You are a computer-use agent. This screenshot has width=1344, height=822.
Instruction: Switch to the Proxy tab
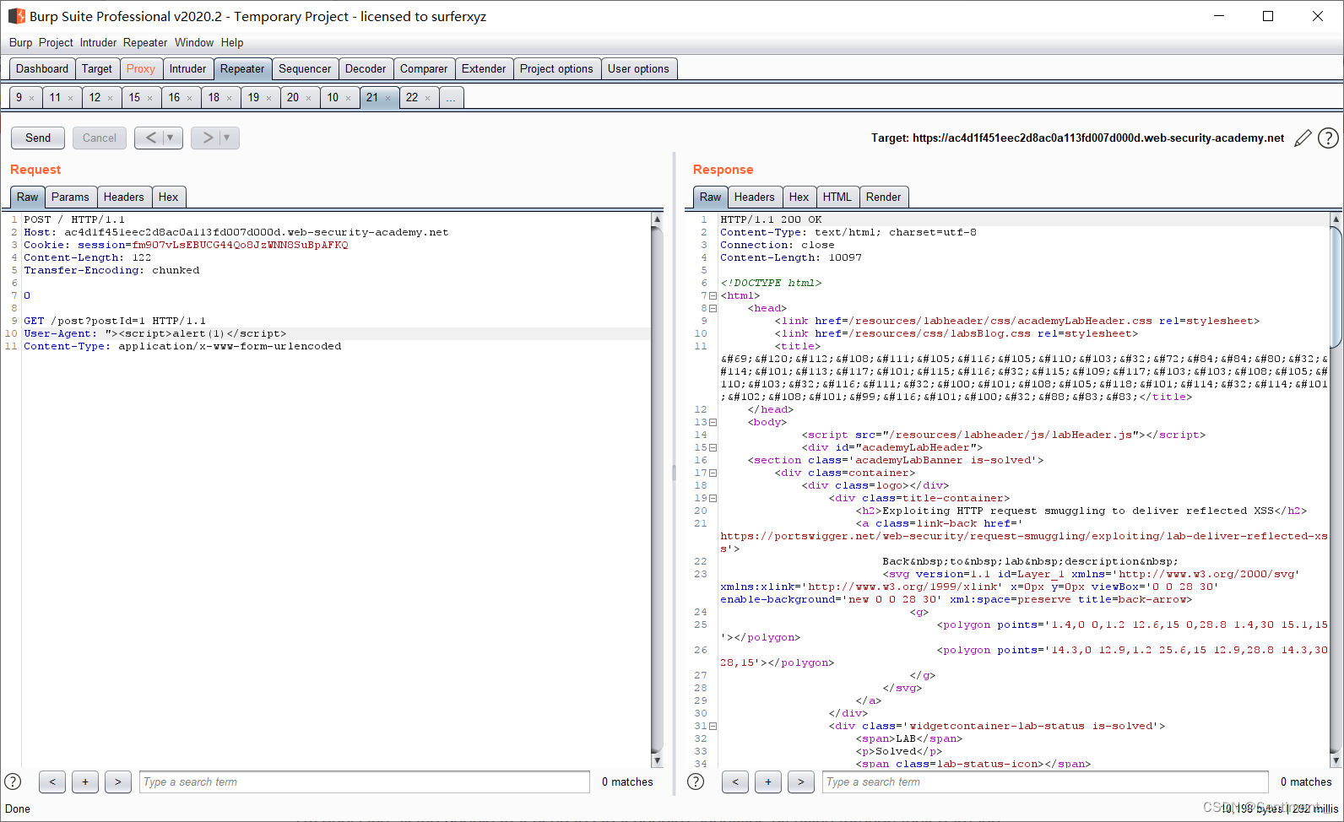140,69
